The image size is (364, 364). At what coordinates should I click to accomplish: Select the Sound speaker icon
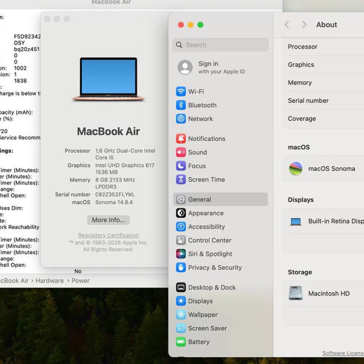pos(181,152)
